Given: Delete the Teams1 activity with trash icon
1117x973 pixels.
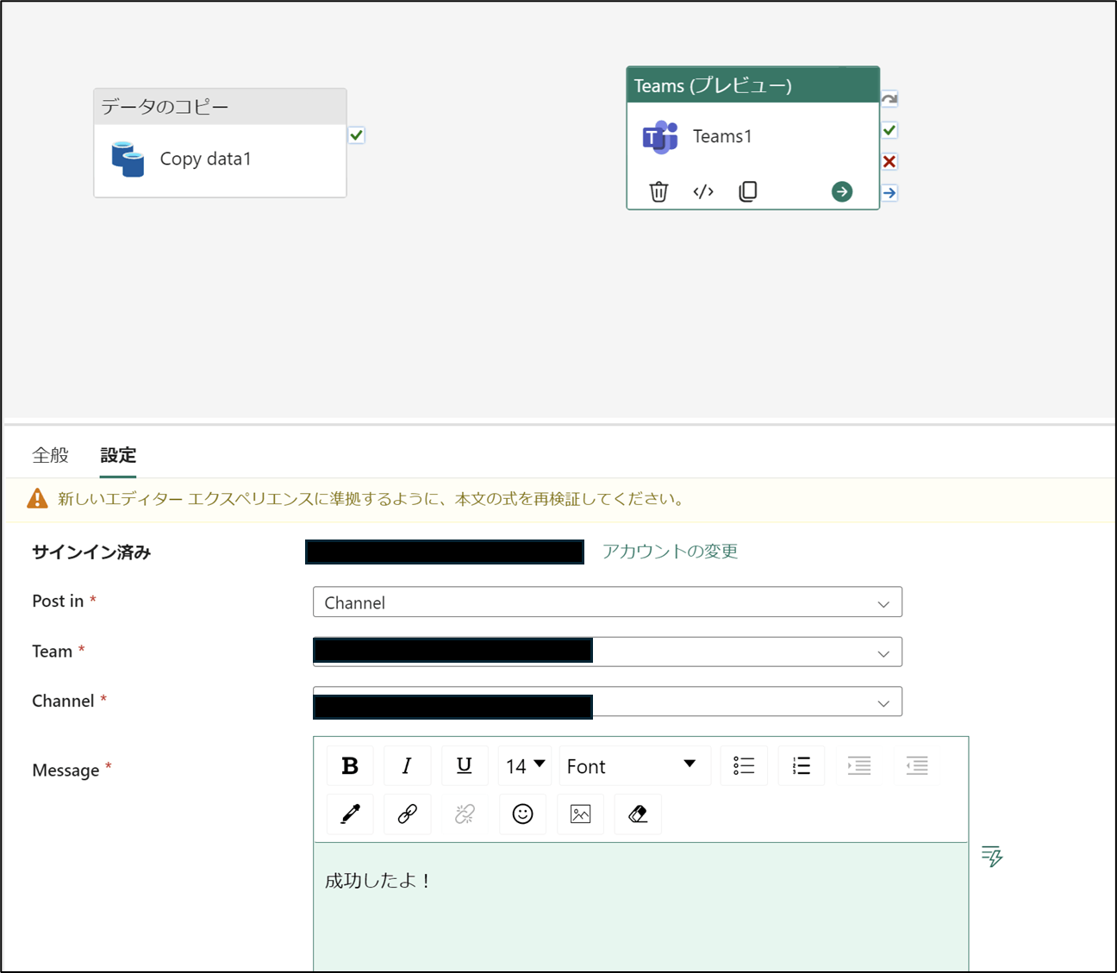Looking at the screenshot, I should (658, 191).
